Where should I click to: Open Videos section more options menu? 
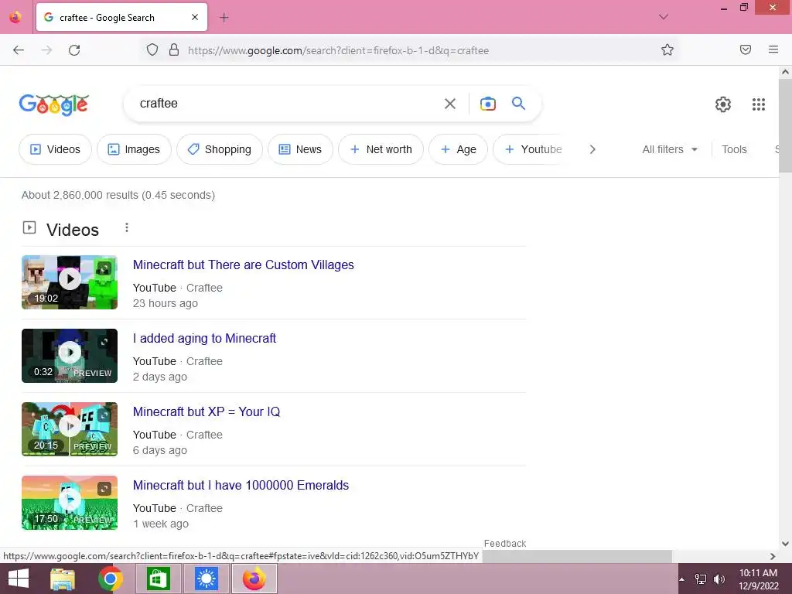(x=127, y=228)
